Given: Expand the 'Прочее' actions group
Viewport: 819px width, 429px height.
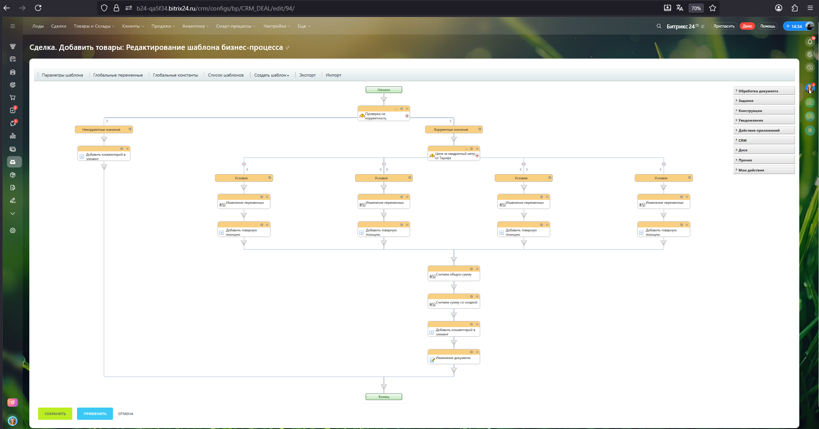Looking at the screenshot, I should coord(764,160).
